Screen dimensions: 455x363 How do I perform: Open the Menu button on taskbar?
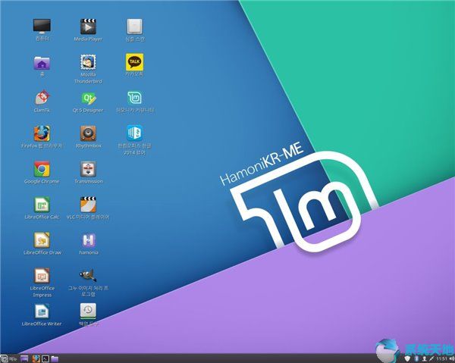coord(8,359)
